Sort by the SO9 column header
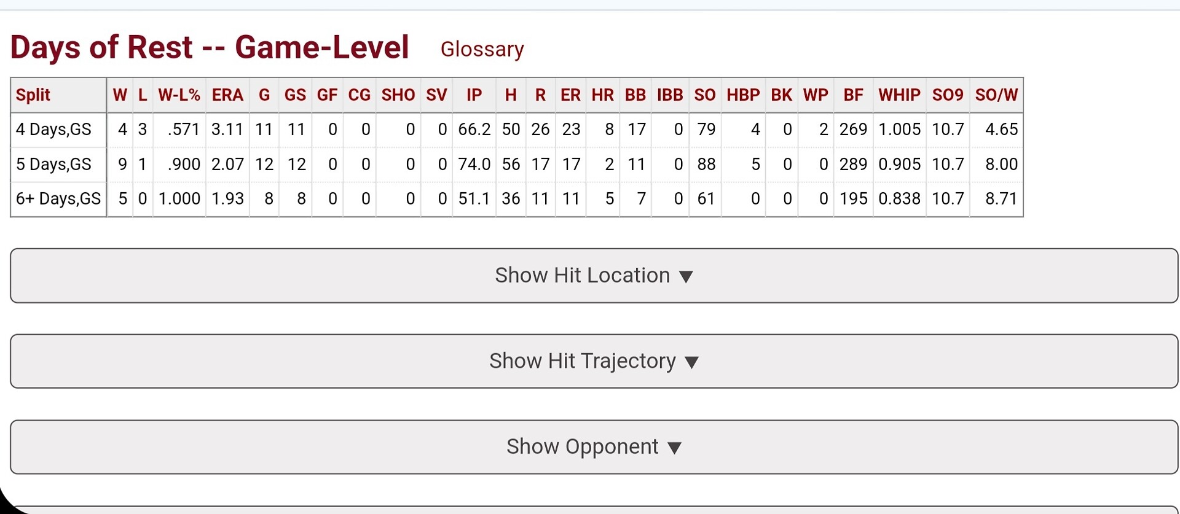 [947, 95]
